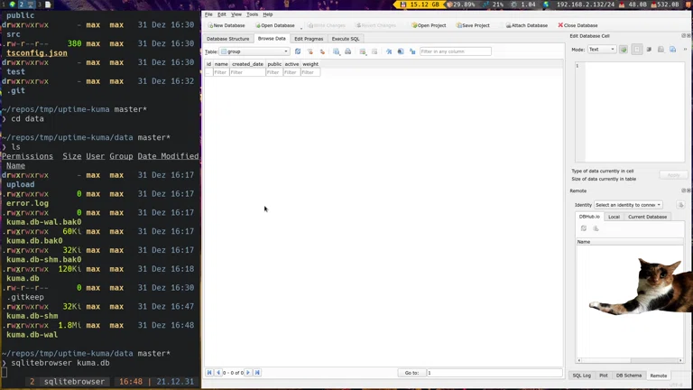
Task: Click the cell editor text area
Action: (x=634, y=112)
